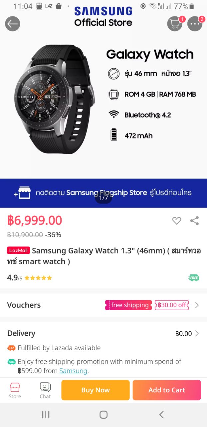Tap the Android home navigation button

[x=103, y=414]
